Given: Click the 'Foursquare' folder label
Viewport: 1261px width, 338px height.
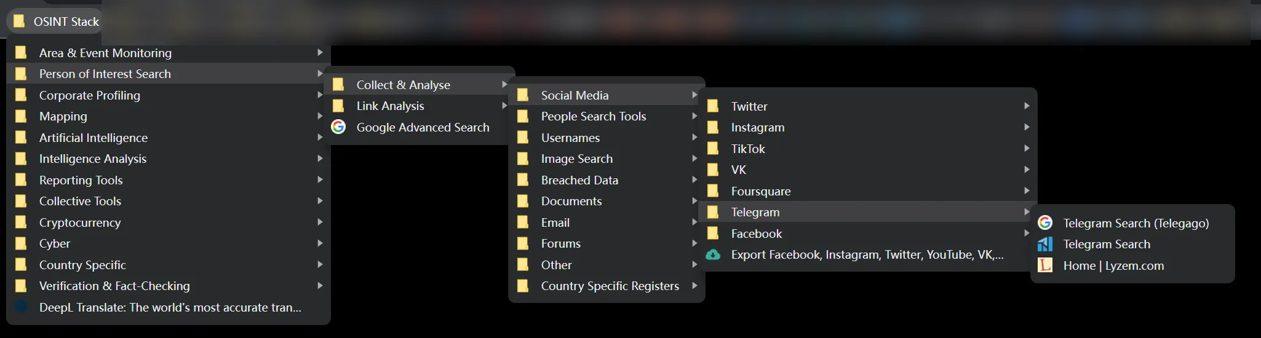Looking at the screenshot, I should (x=761, y=191).
